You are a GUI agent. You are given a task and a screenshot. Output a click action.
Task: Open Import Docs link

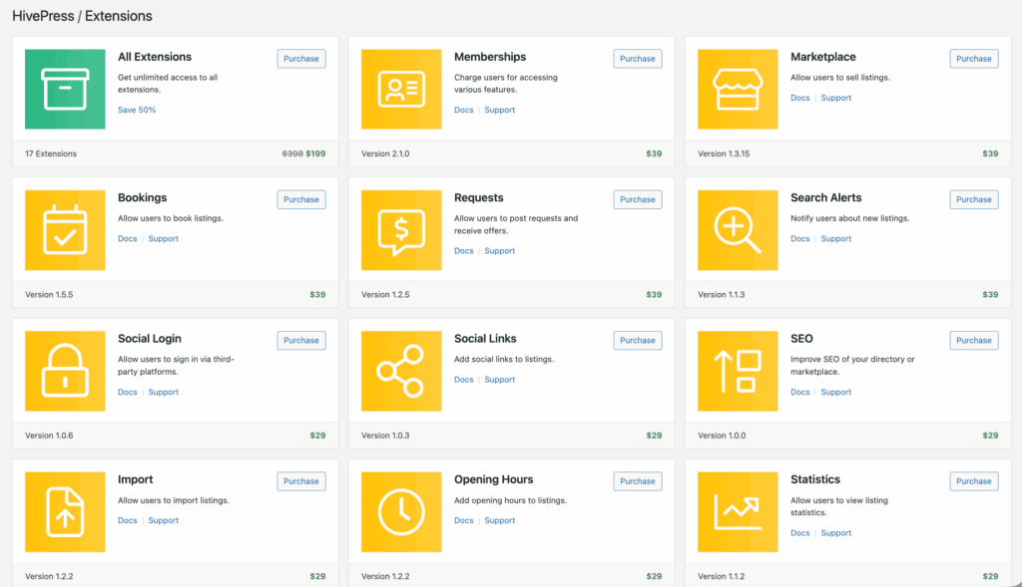pyautogui.click(x=128, y=520)
